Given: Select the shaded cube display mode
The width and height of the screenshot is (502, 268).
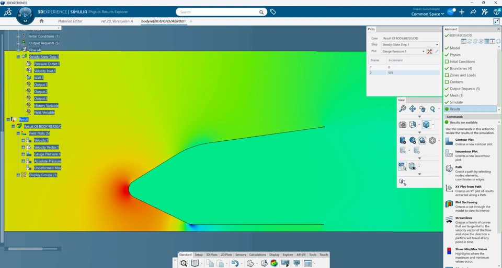Looking at the screenshot, I should [x=426, y=125].
